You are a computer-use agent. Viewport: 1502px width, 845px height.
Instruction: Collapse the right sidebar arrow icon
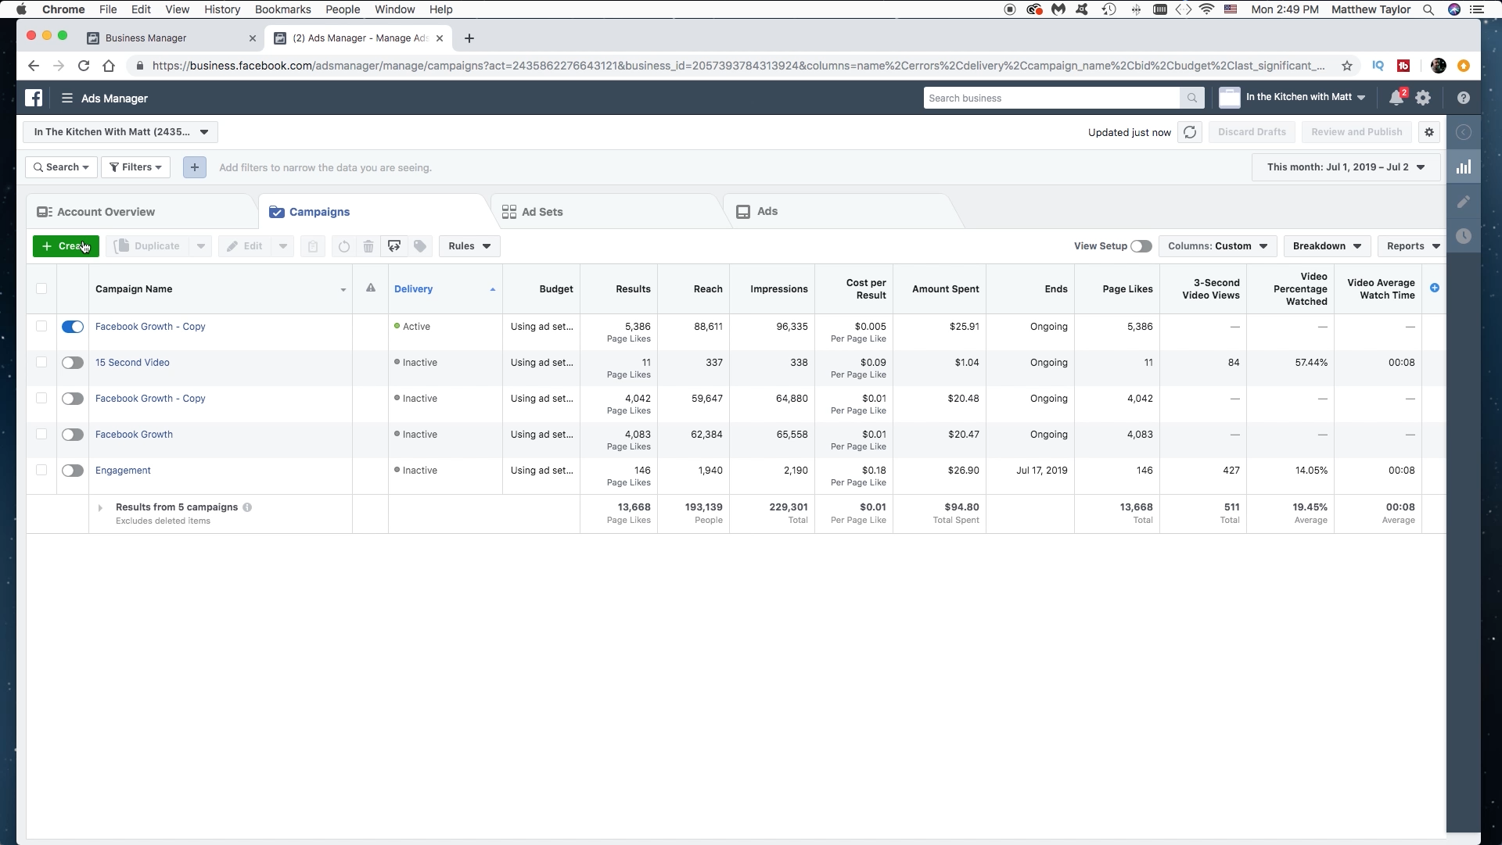tap(1464, 132)
